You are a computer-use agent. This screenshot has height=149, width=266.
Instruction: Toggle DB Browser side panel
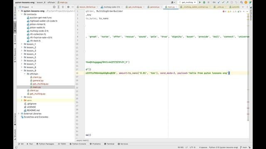click(15, 13)
